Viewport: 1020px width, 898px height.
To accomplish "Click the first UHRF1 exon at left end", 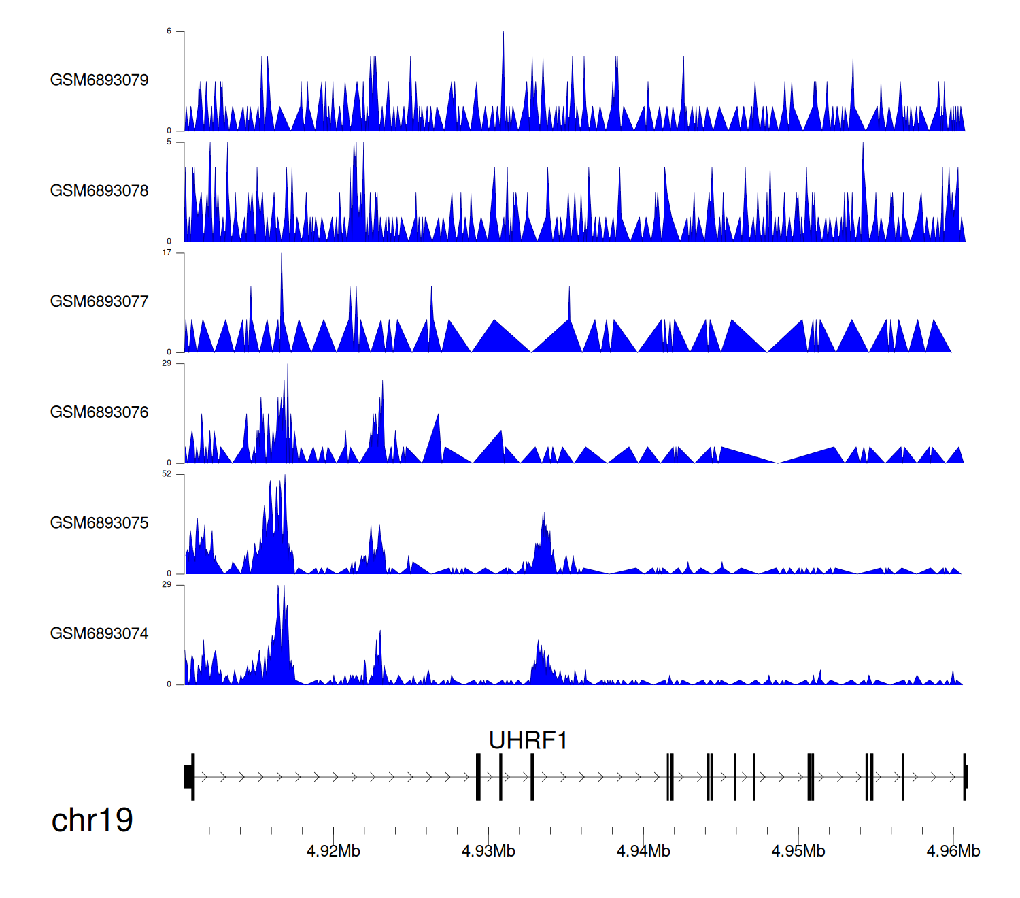I will tap(189, 777).
